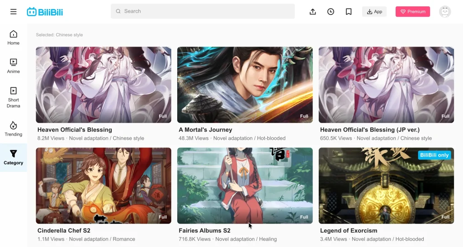Click the 'Fairies Albums S2' title
Screen dimensions: 463x247
click(205, 230)
